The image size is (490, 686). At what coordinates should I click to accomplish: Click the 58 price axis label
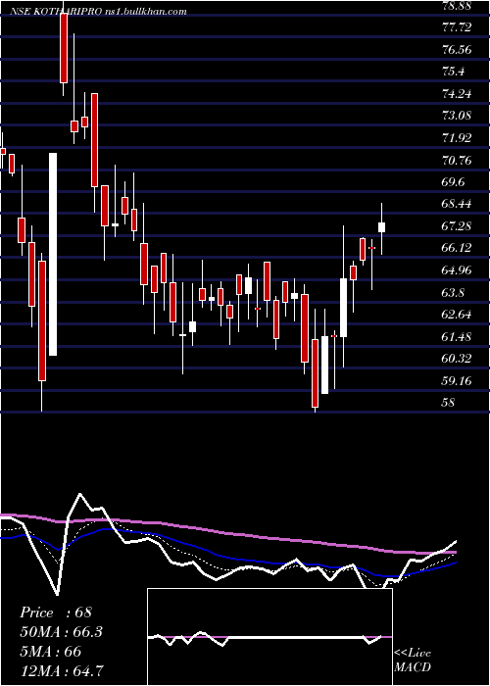(x=449, y=403)
